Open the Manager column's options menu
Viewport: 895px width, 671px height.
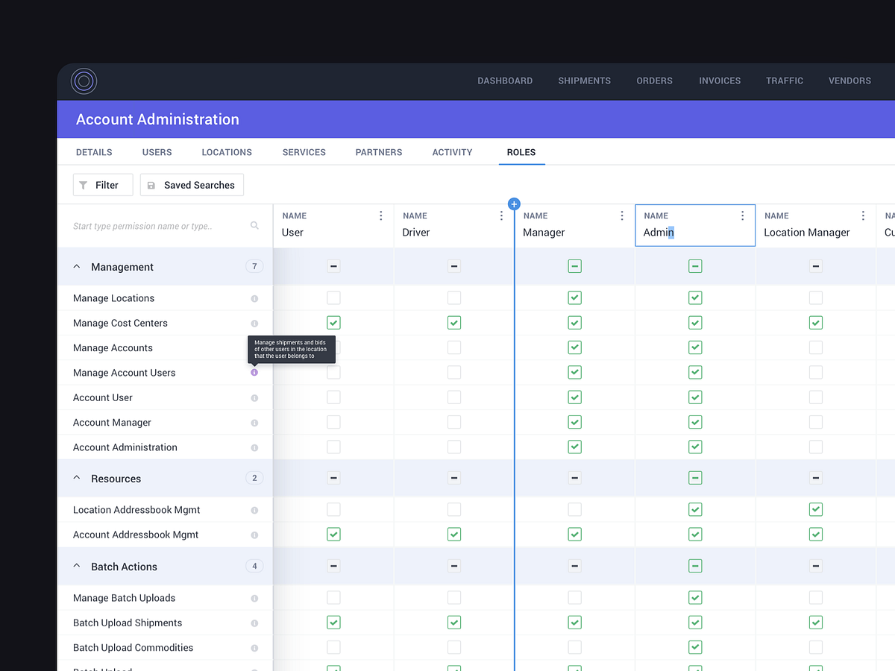coord(622,215)
